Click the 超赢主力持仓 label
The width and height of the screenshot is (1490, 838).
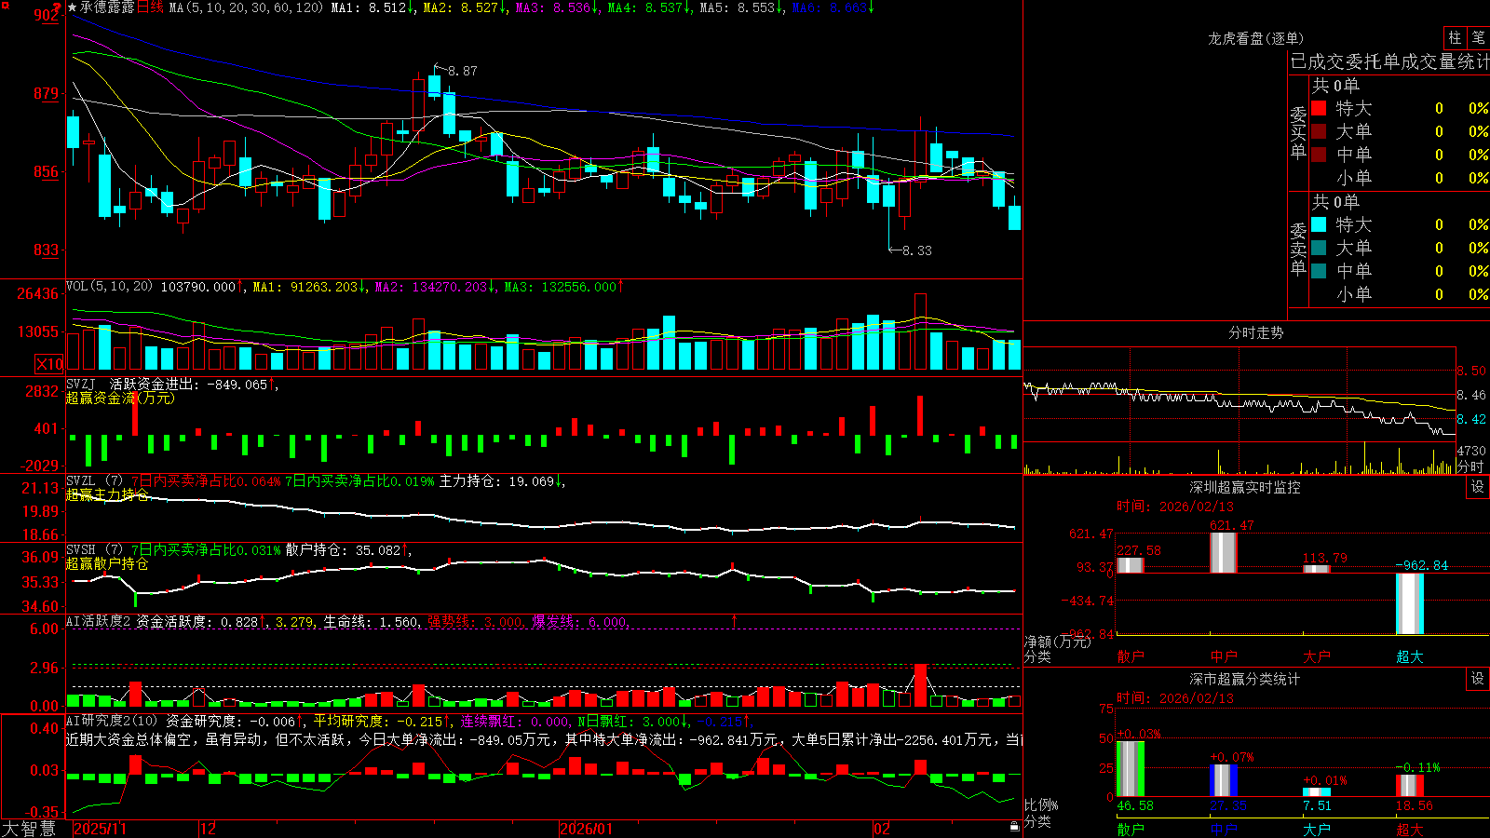pyautogui.click(x=107, y=494)
